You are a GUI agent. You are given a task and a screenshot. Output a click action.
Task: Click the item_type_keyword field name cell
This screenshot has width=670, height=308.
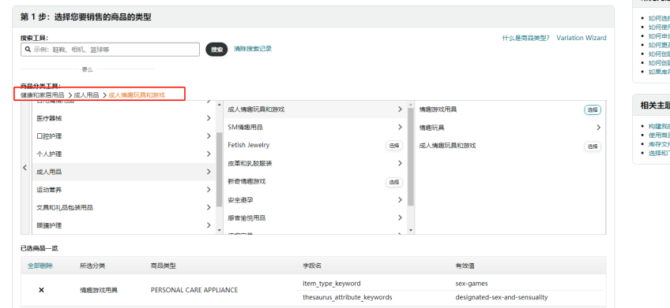[332, 284]
